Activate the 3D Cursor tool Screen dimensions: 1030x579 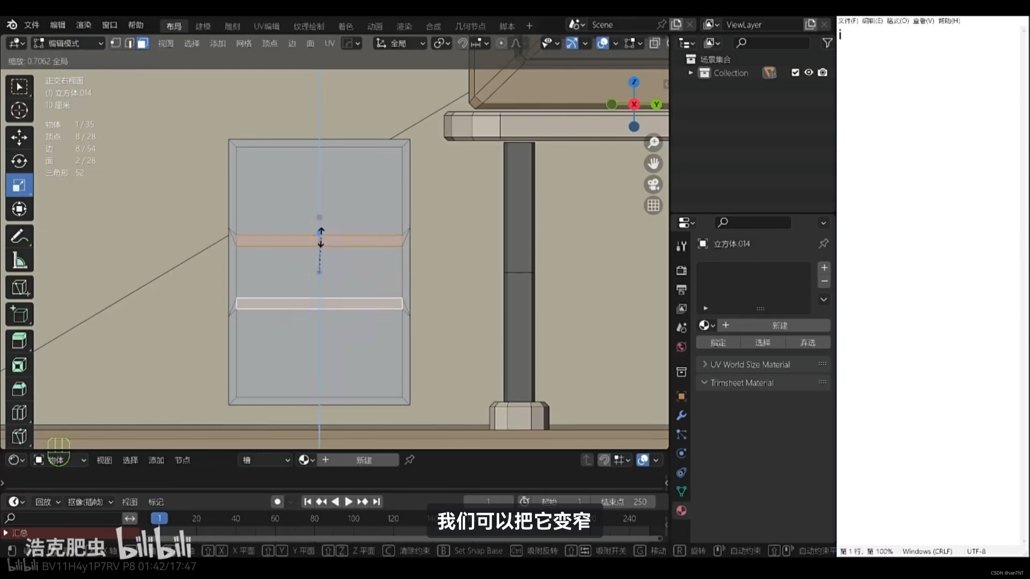click(x=19, y=110)
